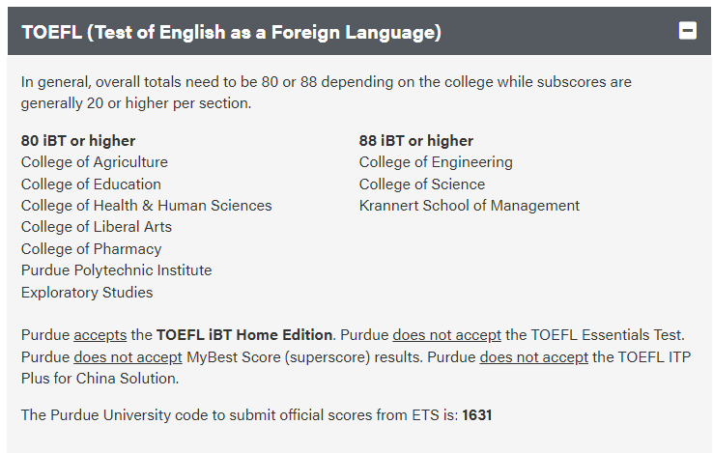Click Exploratory Studies text
Screen dimensions: 713x453
coord(87,292)
